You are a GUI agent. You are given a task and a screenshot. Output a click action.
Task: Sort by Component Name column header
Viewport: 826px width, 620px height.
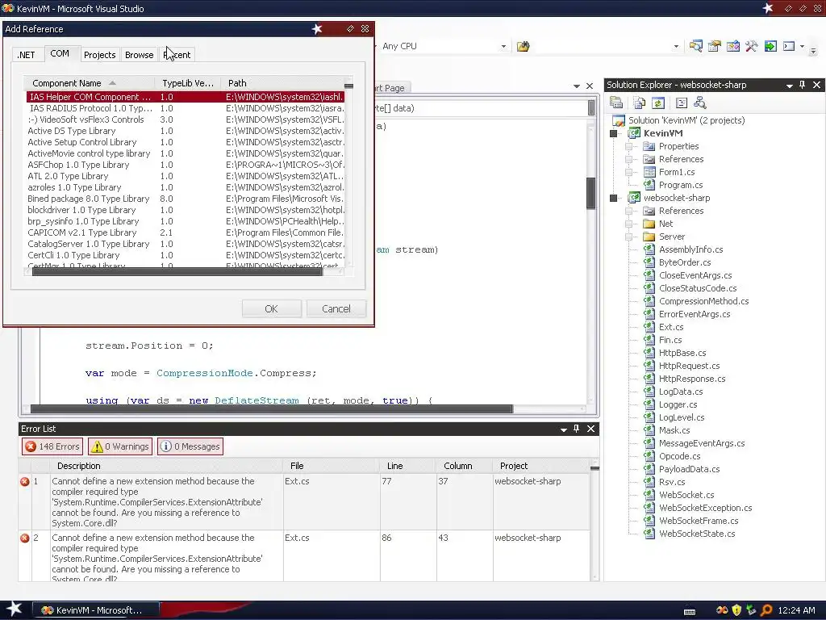89,83
